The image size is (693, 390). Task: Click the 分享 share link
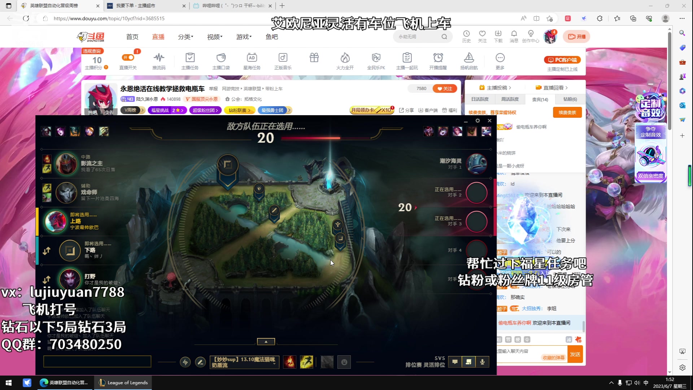point(406,110)
